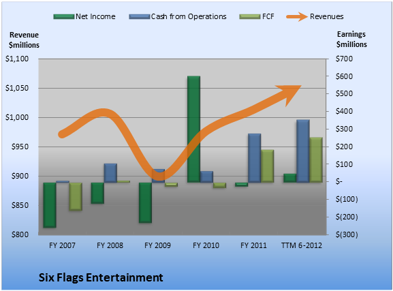This screenshot has height=291, width=393.
Task: Select the FY 2009 Net Income bar
Action: click(x=145, y=202)
